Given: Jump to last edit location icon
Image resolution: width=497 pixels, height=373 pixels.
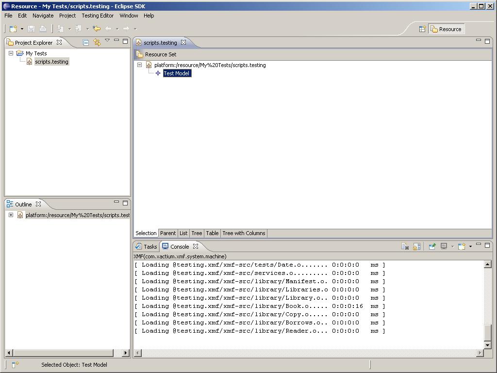Looking at the screenshot, I should (97, 29).
